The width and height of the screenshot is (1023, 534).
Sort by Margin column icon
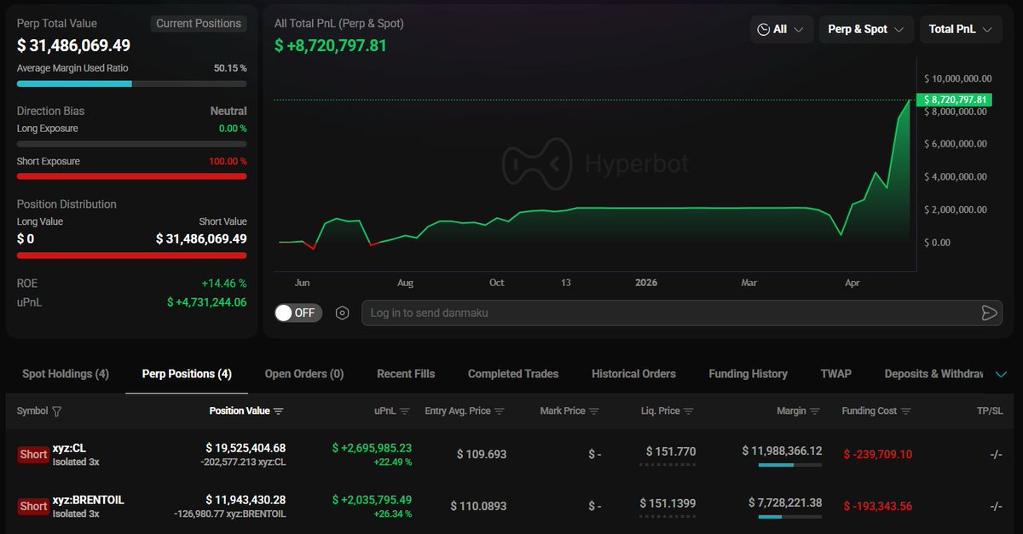click(815, 411)
